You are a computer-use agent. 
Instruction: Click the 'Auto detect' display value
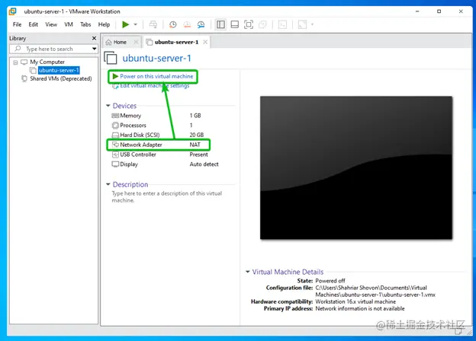(x=204, y=164)
